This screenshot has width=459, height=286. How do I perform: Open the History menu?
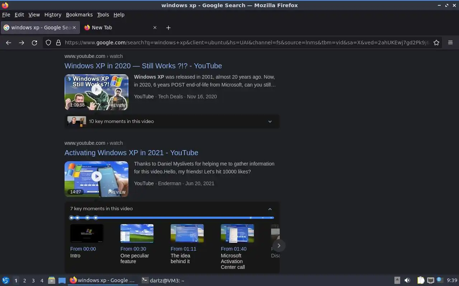(53, 15)
